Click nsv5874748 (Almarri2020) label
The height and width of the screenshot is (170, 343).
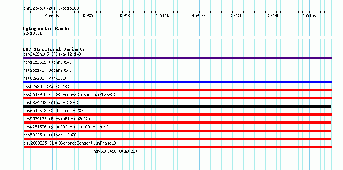tap(51, 103)
